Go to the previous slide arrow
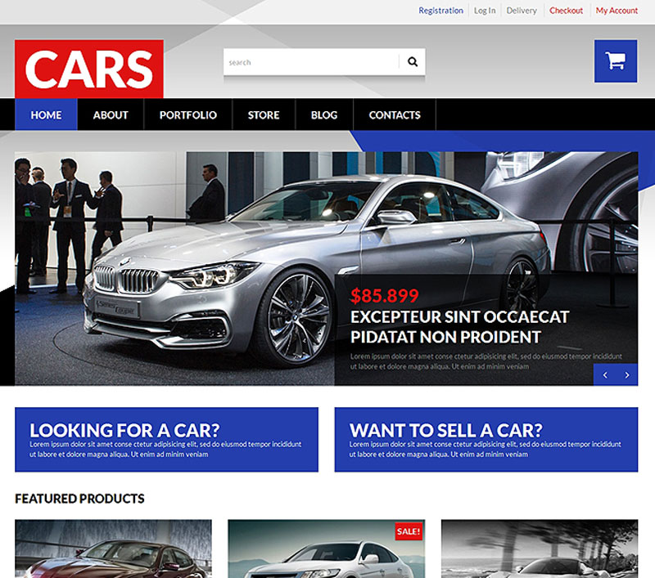Viewport: 655px width, 578px height. click(603, 374)
